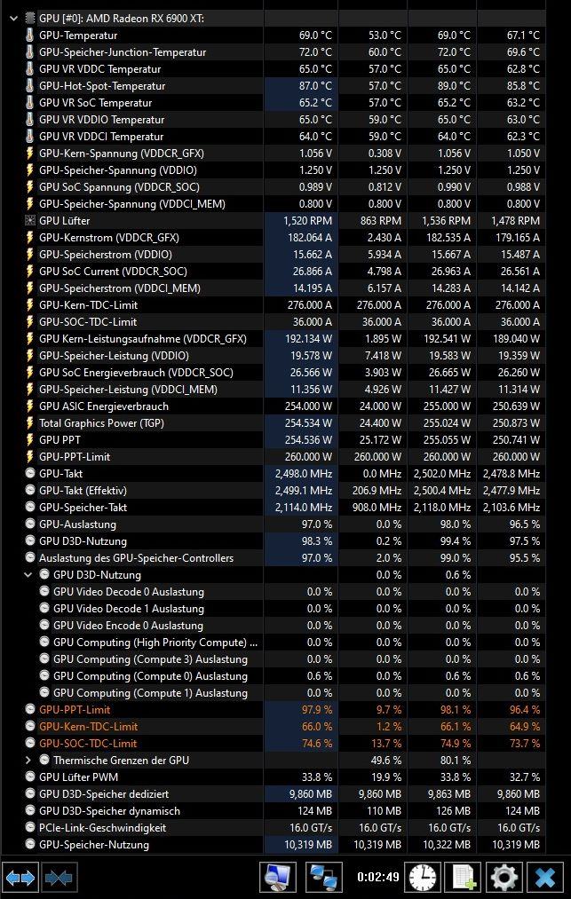The image size is (571, 899).
Task: Select the GPU-Speicherstrom (VDDIO) row label
Action: [106, 255]
